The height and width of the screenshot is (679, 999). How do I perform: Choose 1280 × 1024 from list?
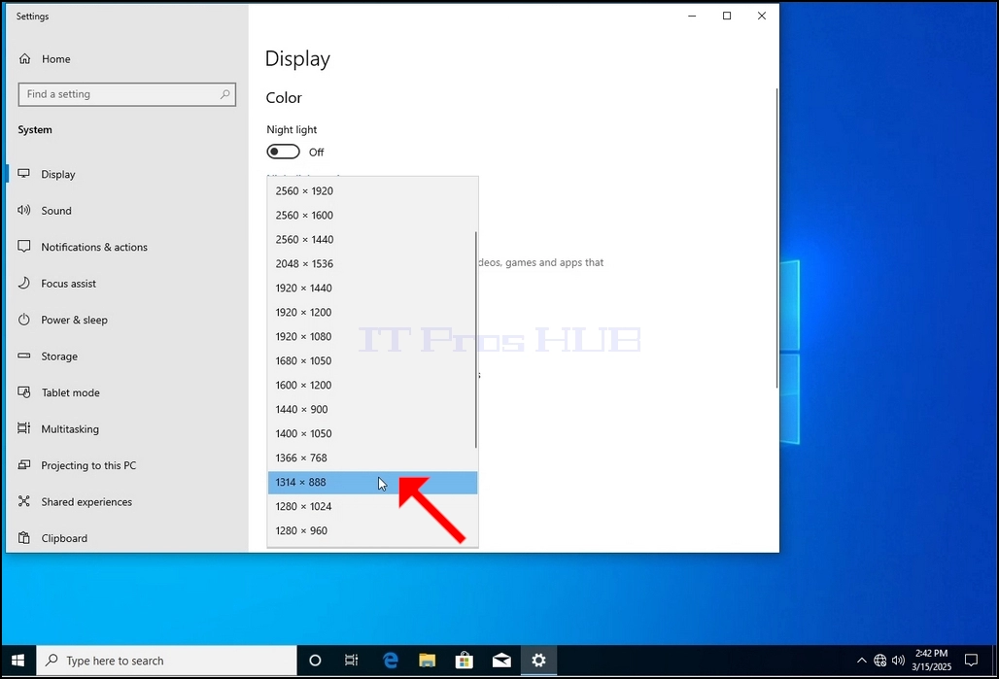click(373, 506)
